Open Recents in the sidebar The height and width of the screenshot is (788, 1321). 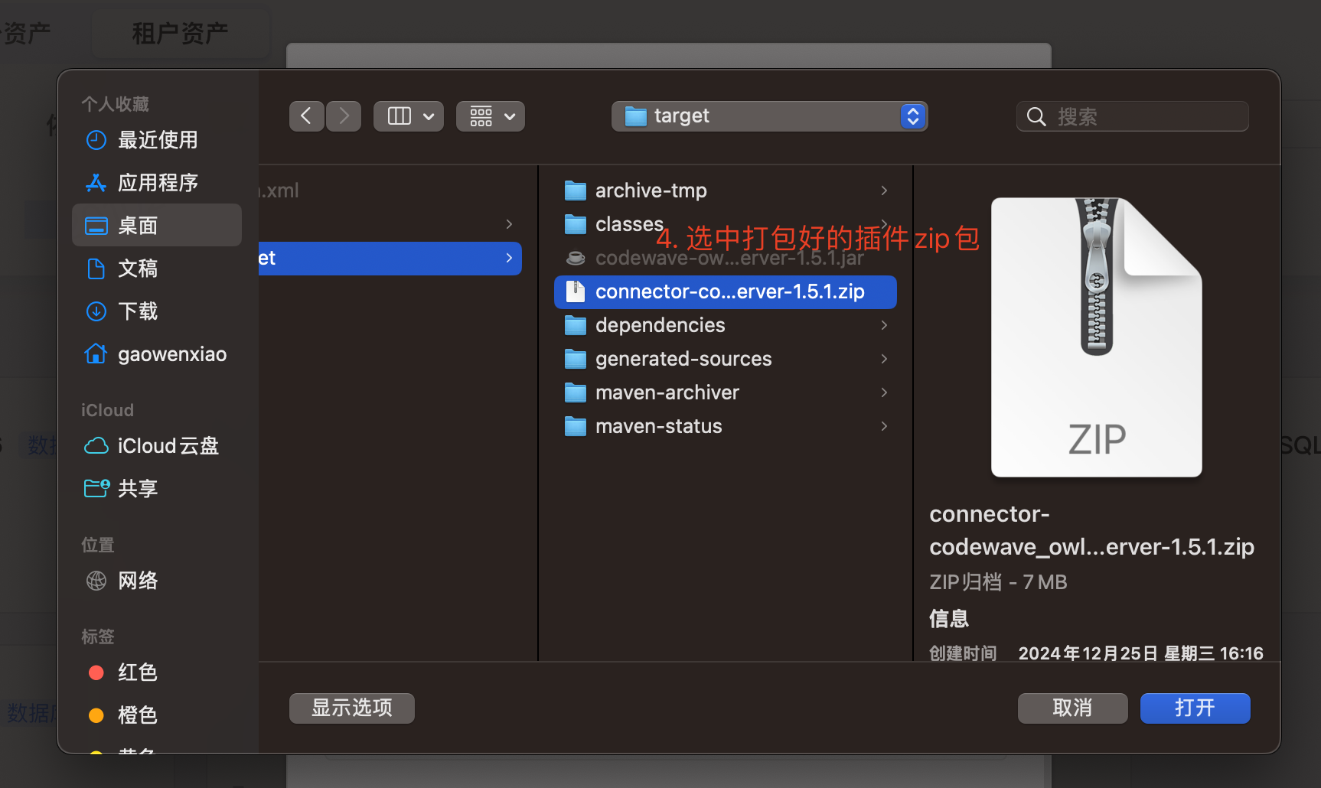click(x=157, y=140)
